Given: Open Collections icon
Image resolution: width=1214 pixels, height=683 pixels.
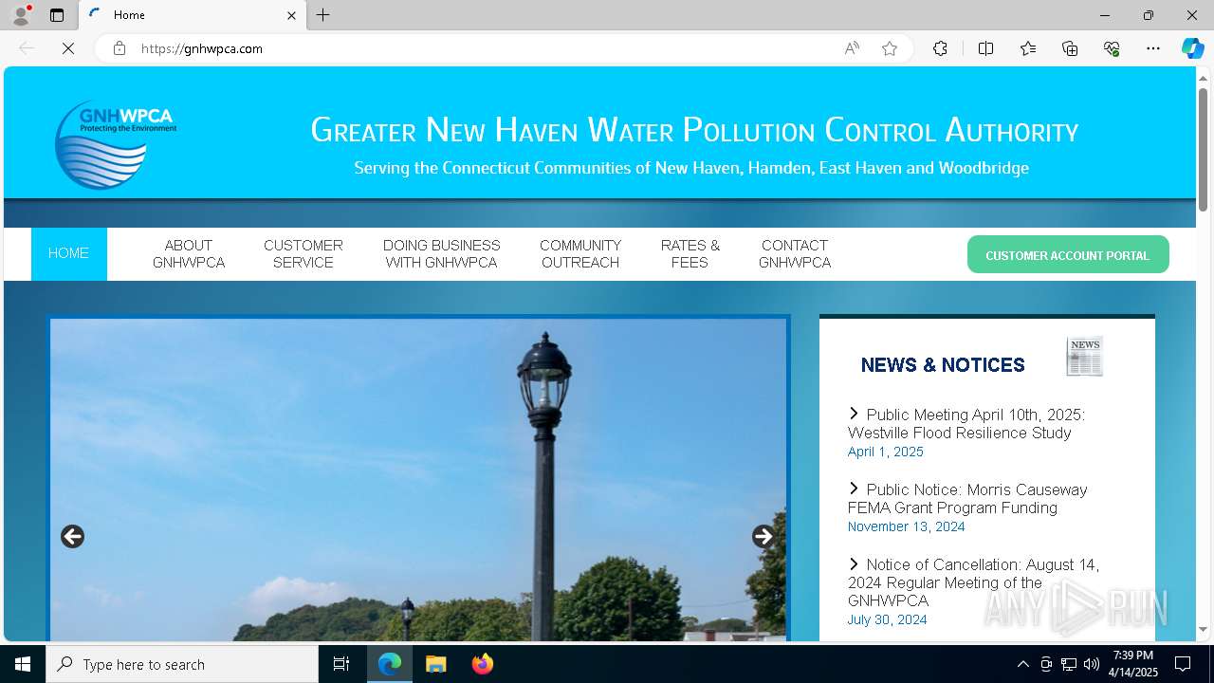Looking at the screenshot, I should tap(1070, 48).
